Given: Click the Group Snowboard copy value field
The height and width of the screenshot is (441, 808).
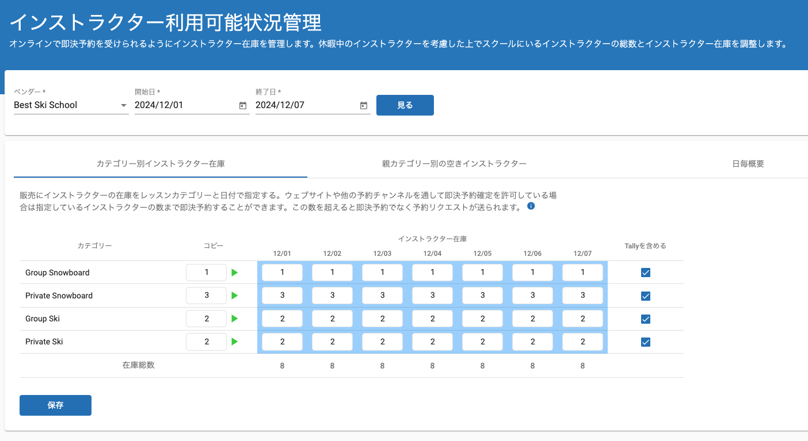Looking at the screenshot, I should click(206, 273).
